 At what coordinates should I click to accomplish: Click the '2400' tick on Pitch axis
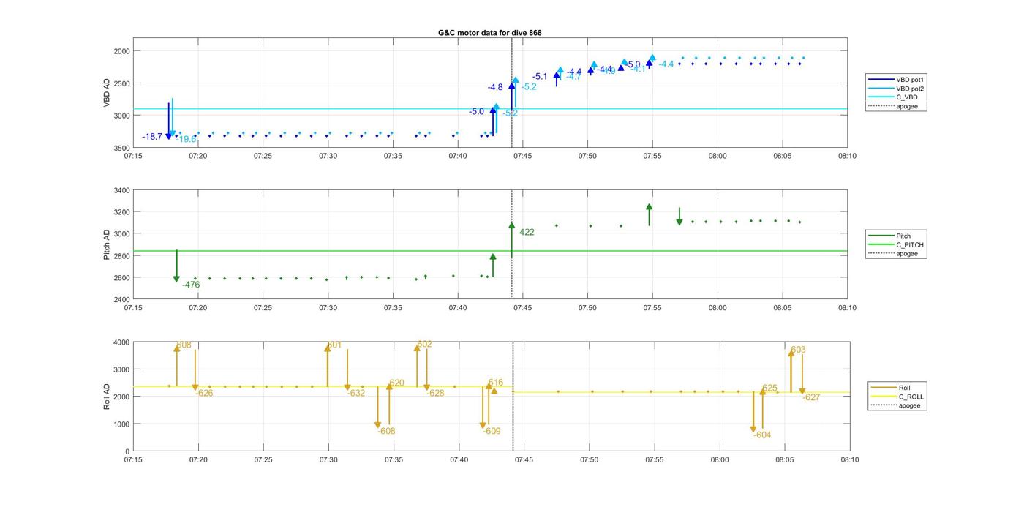[x=121, y=300]
